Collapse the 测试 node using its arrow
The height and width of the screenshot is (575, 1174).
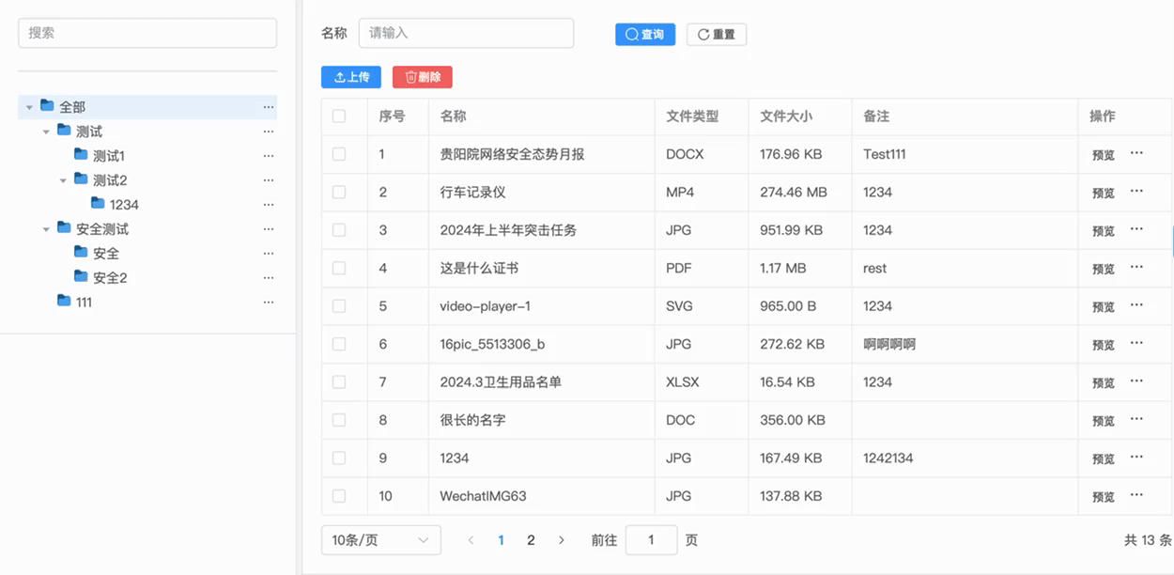tap(46, 131)
